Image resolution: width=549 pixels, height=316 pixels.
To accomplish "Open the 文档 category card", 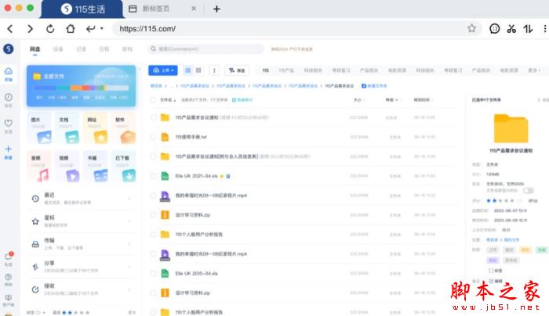I will (x=67, y=127).
